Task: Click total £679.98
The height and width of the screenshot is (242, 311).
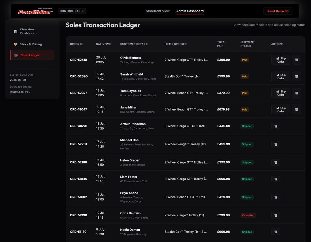Action: pos(223,109)
